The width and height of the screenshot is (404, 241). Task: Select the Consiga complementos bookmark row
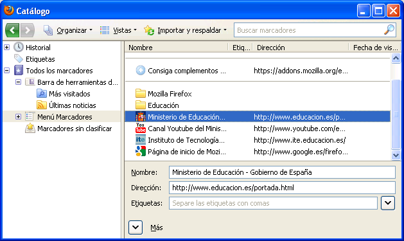pyautogui.click(x=258, y=71)
